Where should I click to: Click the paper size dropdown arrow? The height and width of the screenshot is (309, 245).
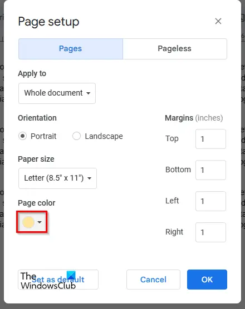(x=90, y=178)
